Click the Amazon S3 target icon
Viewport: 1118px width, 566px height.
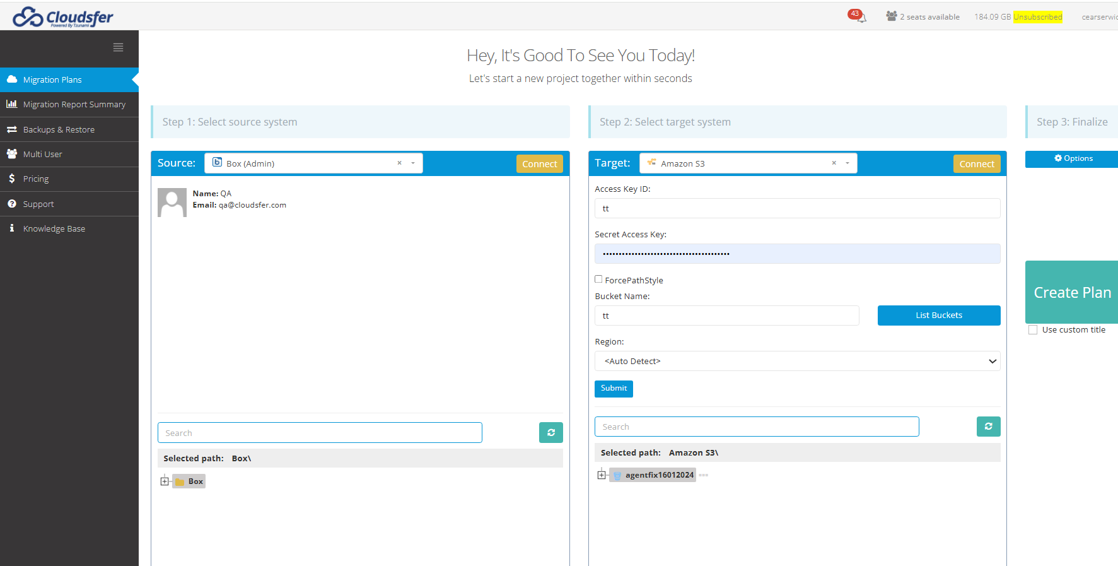652,163
